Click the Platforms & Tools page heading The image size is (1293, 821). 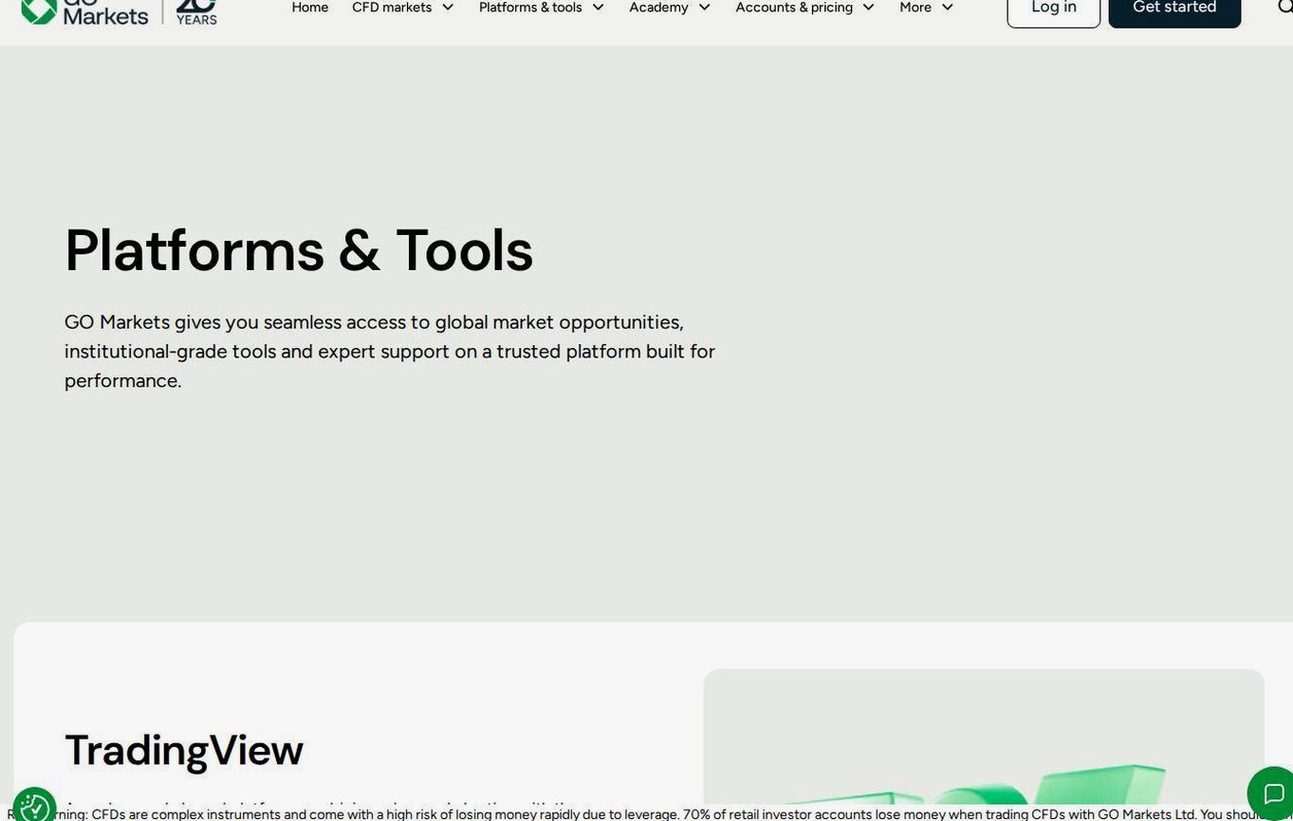point(299,250)
